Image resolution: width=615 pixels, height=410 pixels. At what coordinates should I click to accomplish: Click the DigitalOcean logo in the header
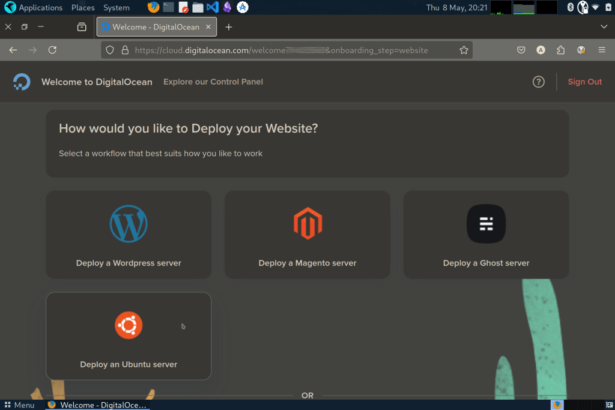22,82
